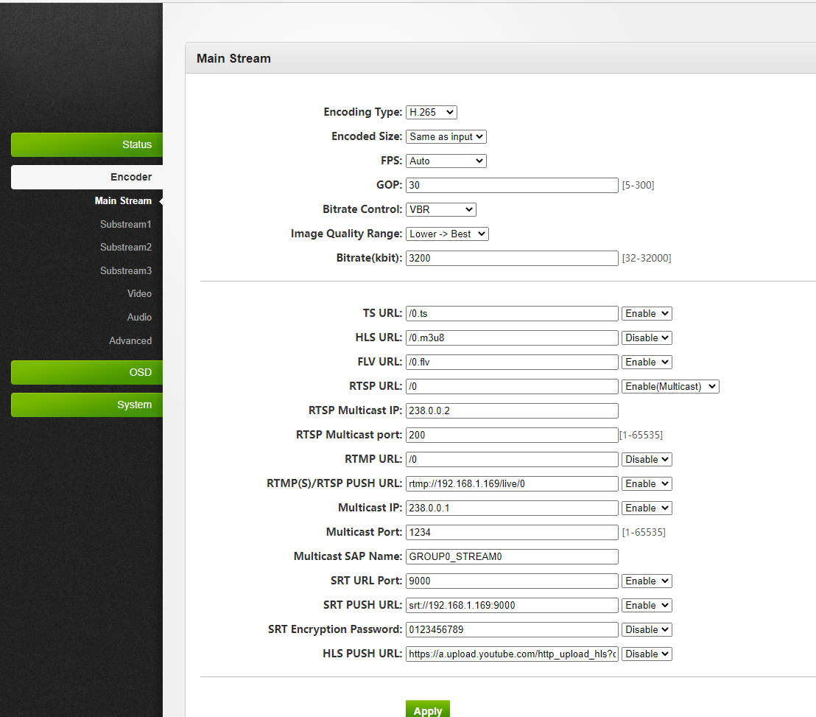
Task: Change RTMP URL disable dropdown
Action: coord(647,459)
